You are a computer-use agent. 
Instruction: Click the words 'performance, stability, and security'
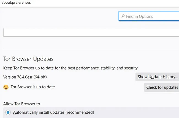107,68
